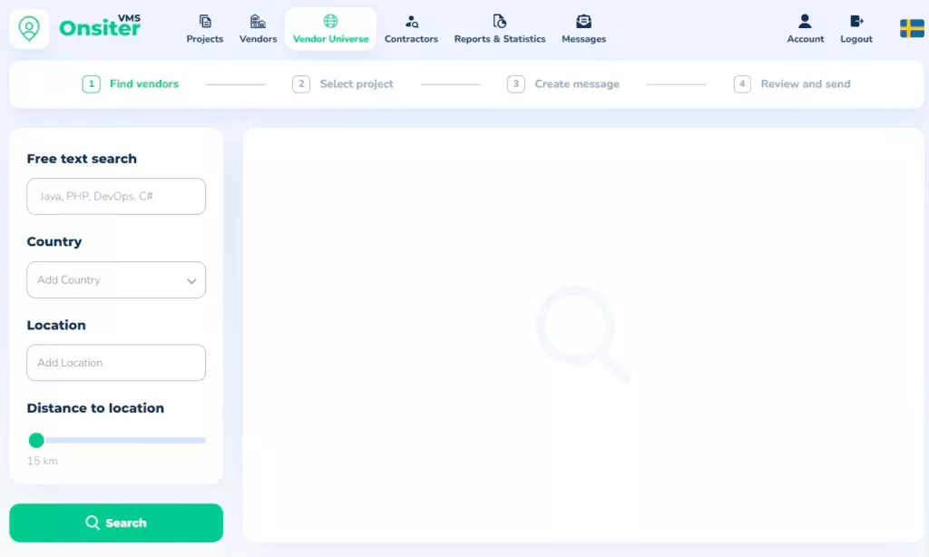Click the Logout icon
Screen dimensions: 929x557
coord(856,20)
